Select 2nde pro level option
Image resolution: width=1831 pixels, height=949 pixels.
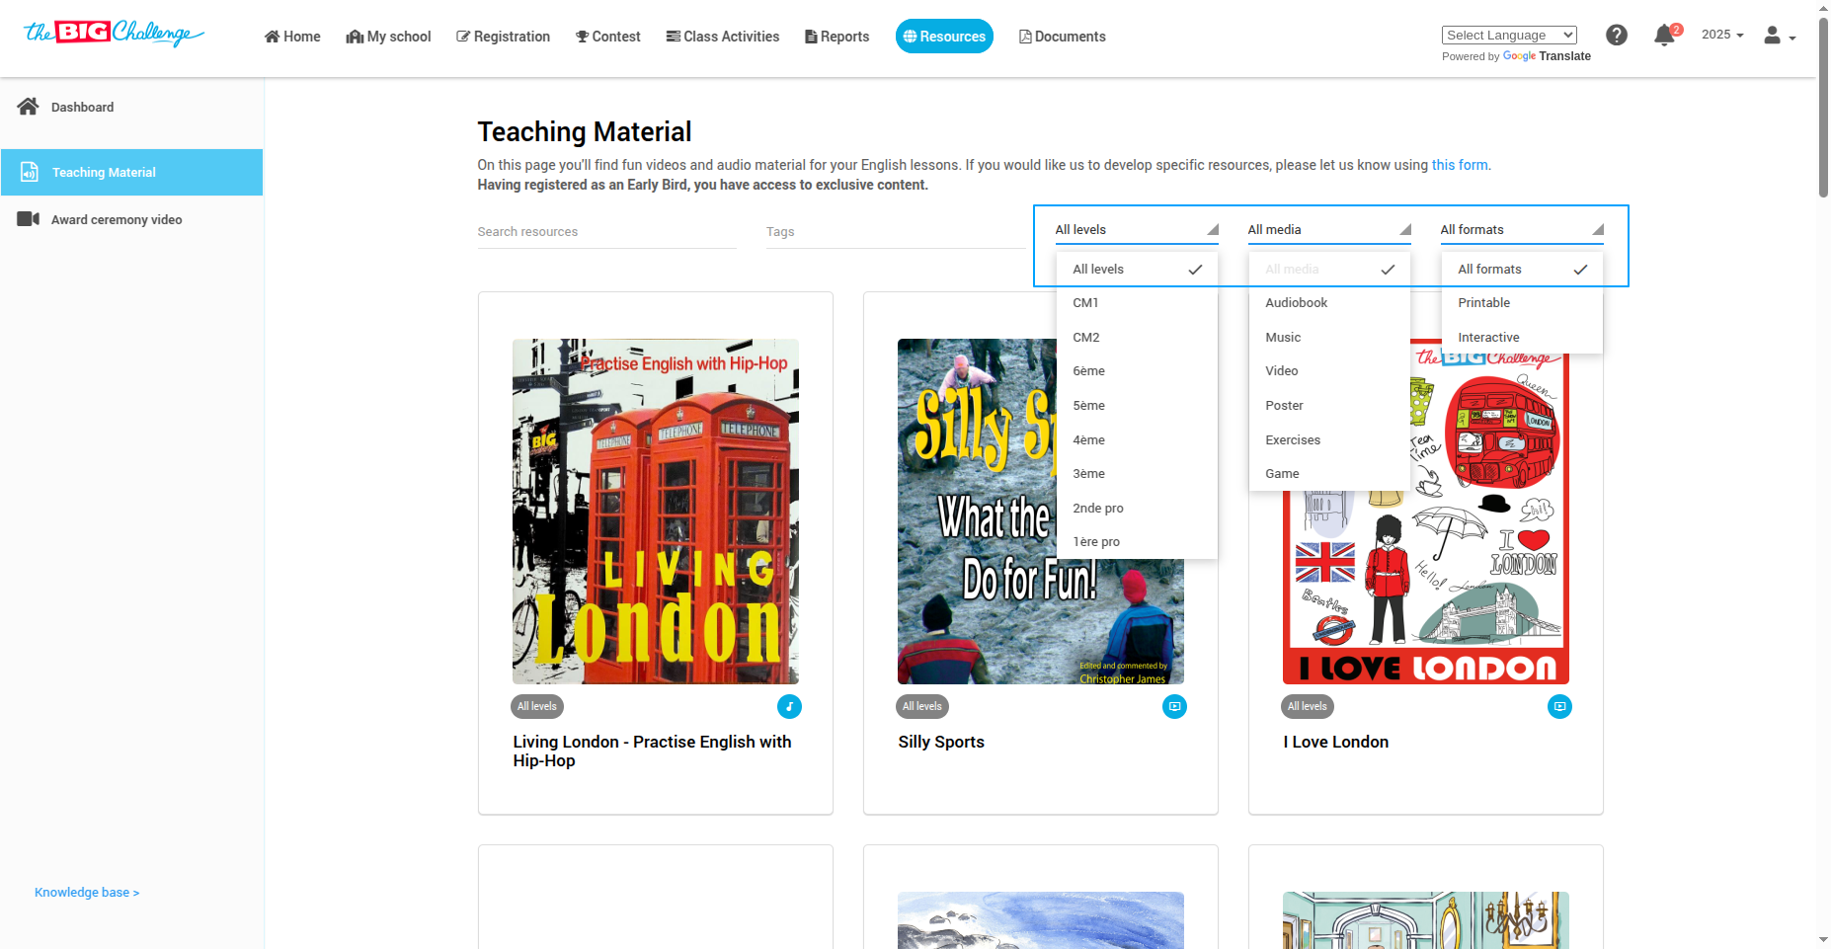click(x=1137, y=509)
